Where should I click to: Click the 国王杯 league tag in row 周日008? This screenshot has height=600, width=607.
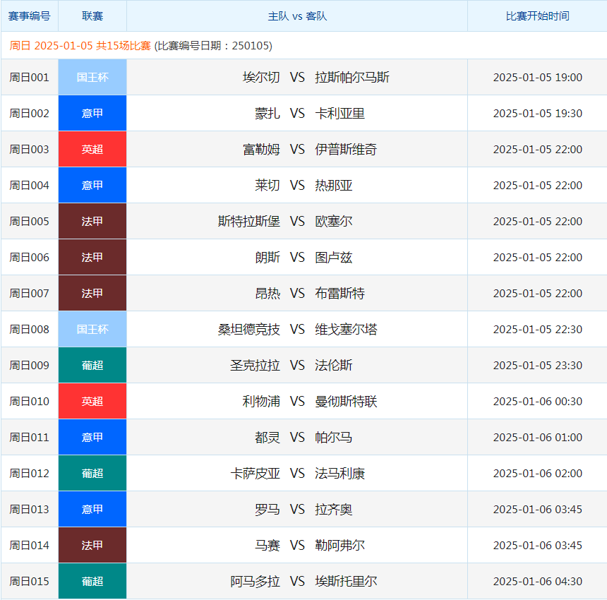(x=92, y=329)
